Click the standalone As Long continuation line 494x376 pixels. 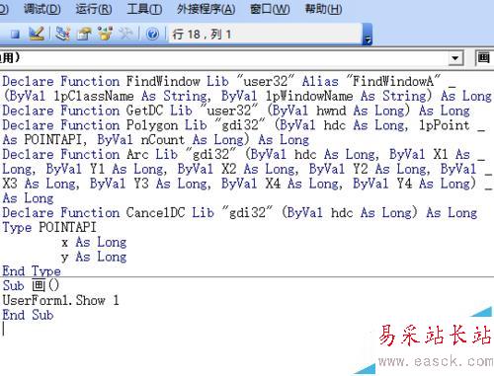click(28, 198)
